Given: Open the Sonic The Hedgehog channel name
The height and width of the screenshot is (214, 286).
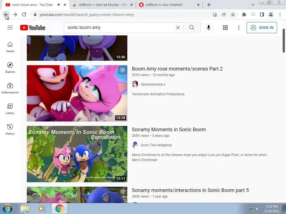Looking at the screenshot, I should pyautogui.click(x=156, y=145).
